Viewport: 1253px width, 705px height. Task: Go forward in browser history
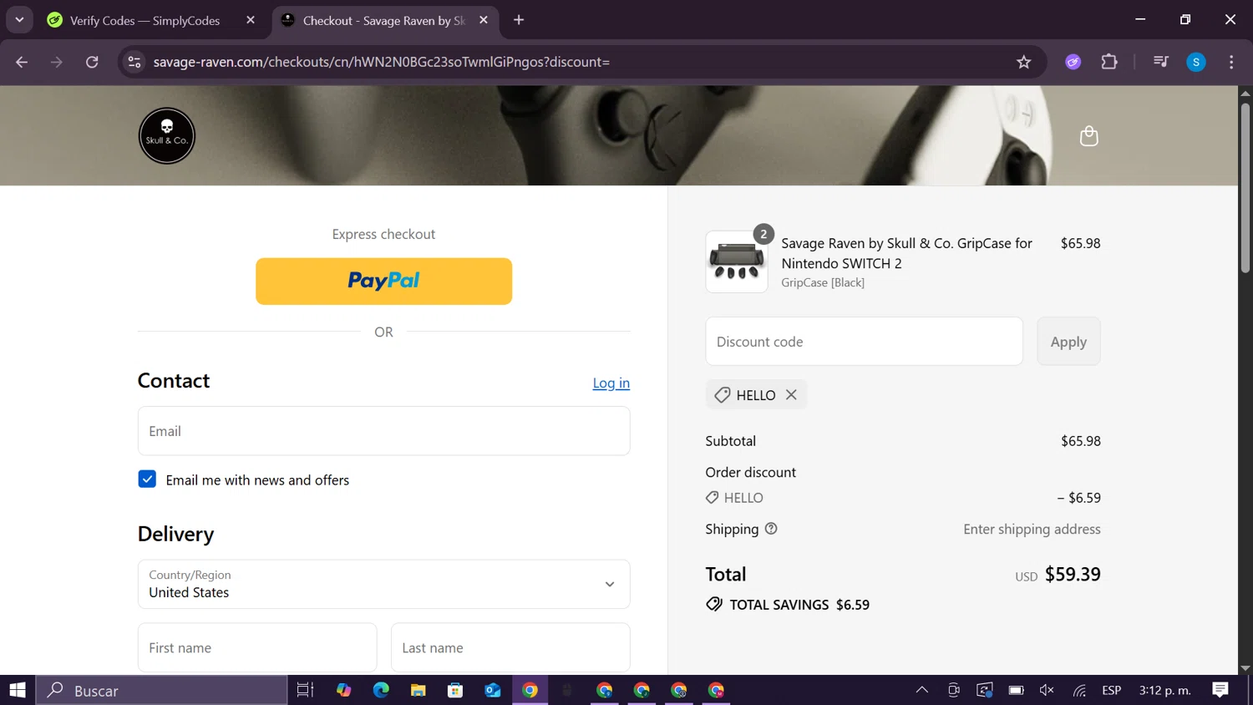click(57, 62)
